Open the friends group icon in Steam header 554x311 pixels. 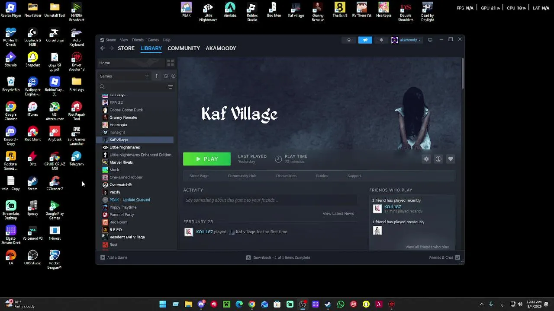click(349, 40)
